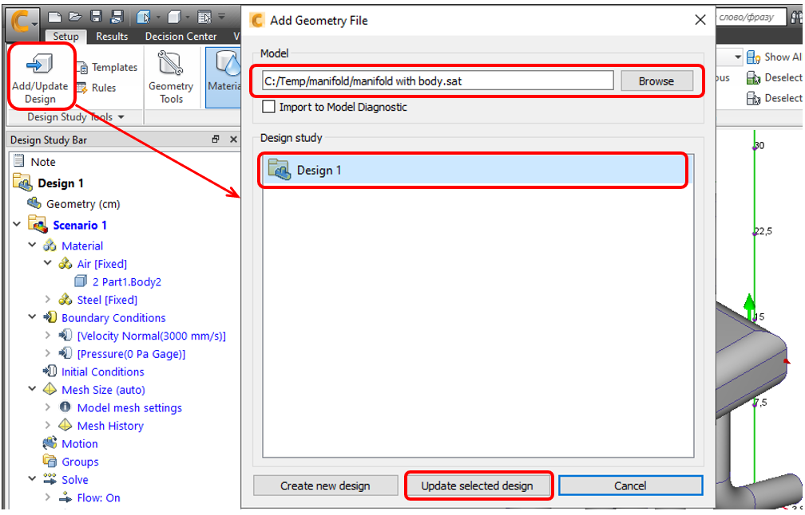This screenshot has width=805, height=515.
Task: Switch to the Setup ribbon tab
Action: coord(65,37)
